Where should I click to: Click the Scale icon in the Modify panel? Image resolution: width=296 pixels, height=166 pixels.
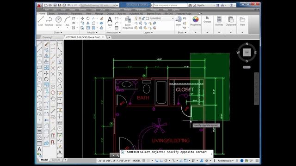(x=88, y=28)
